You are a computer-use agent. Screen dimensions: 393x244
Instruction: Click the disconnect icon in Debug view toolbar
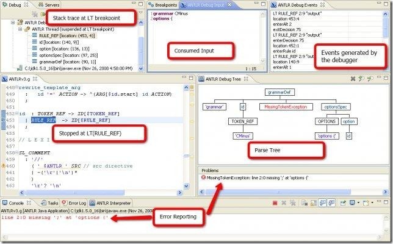click(35, 14)
